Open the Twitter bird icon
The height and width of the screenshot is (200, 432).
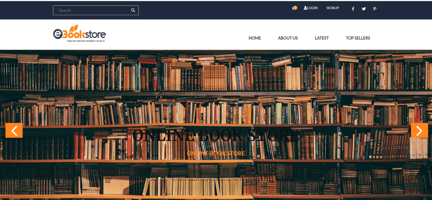(x=364, y=9)
